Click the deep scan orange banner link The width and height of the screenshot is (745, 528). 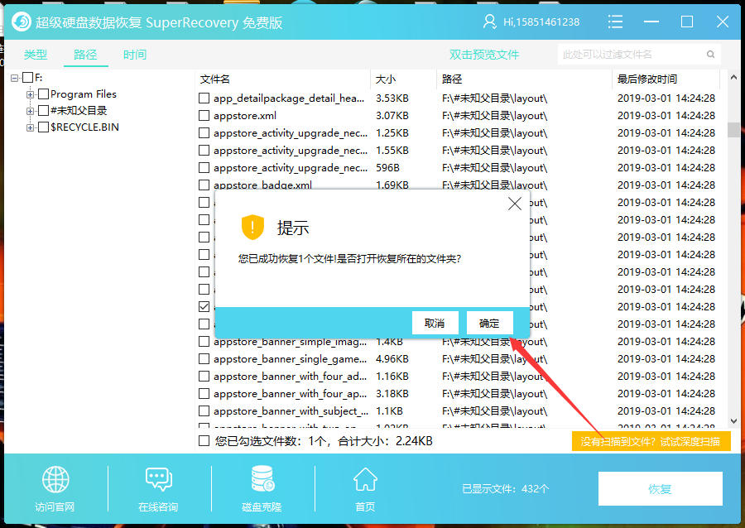pyautogui.click(x=651, y=442)
